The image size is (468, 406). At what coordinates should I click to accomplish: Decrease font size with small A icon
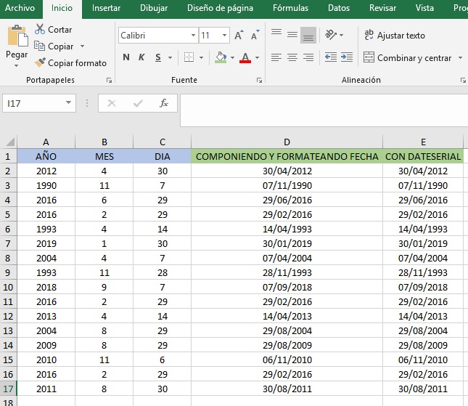point(253,36)
